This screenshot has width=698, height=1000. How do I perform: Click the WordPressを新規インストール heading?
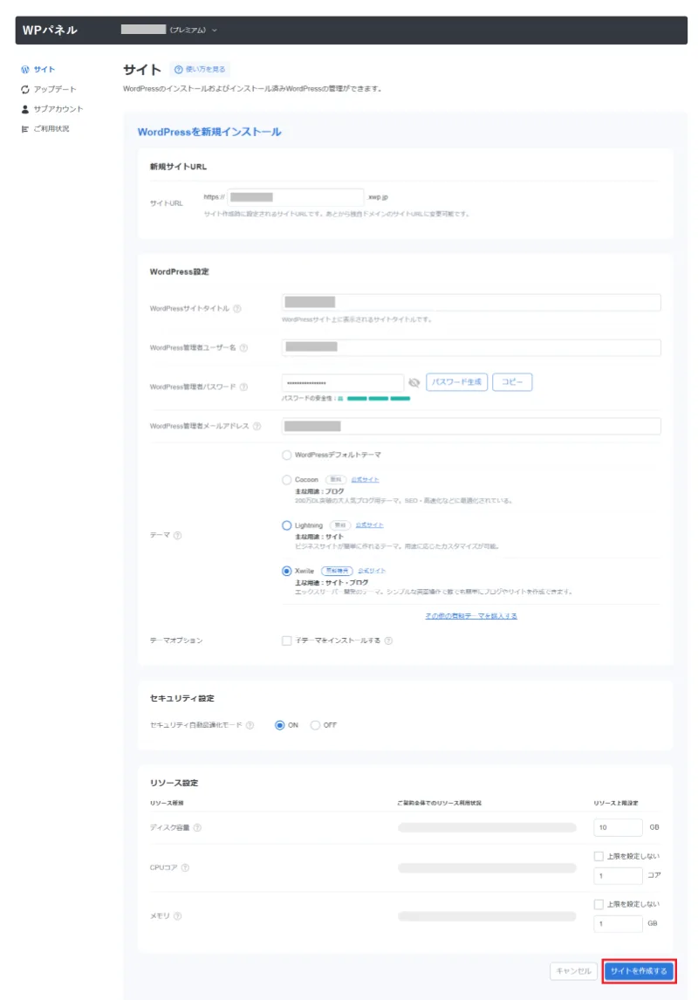209,132
